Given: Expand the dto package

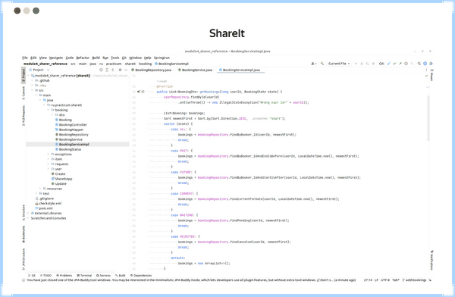Looking at the screenshot, I should click(52, 115).
